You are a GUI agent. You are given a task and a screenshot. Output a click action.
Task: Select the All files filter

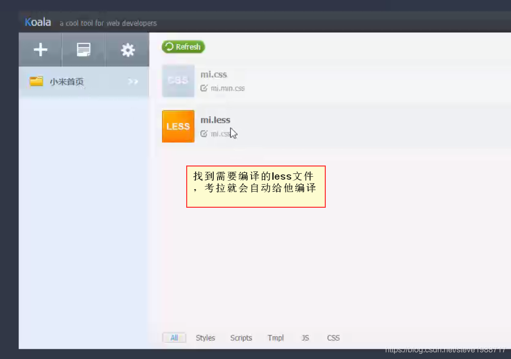pos(174,338)
